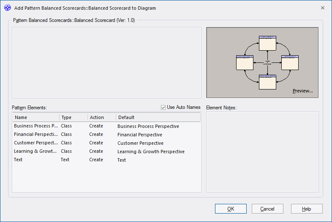Select the Customer Perspective element row
332x222 pixels.
pos(36,143)
